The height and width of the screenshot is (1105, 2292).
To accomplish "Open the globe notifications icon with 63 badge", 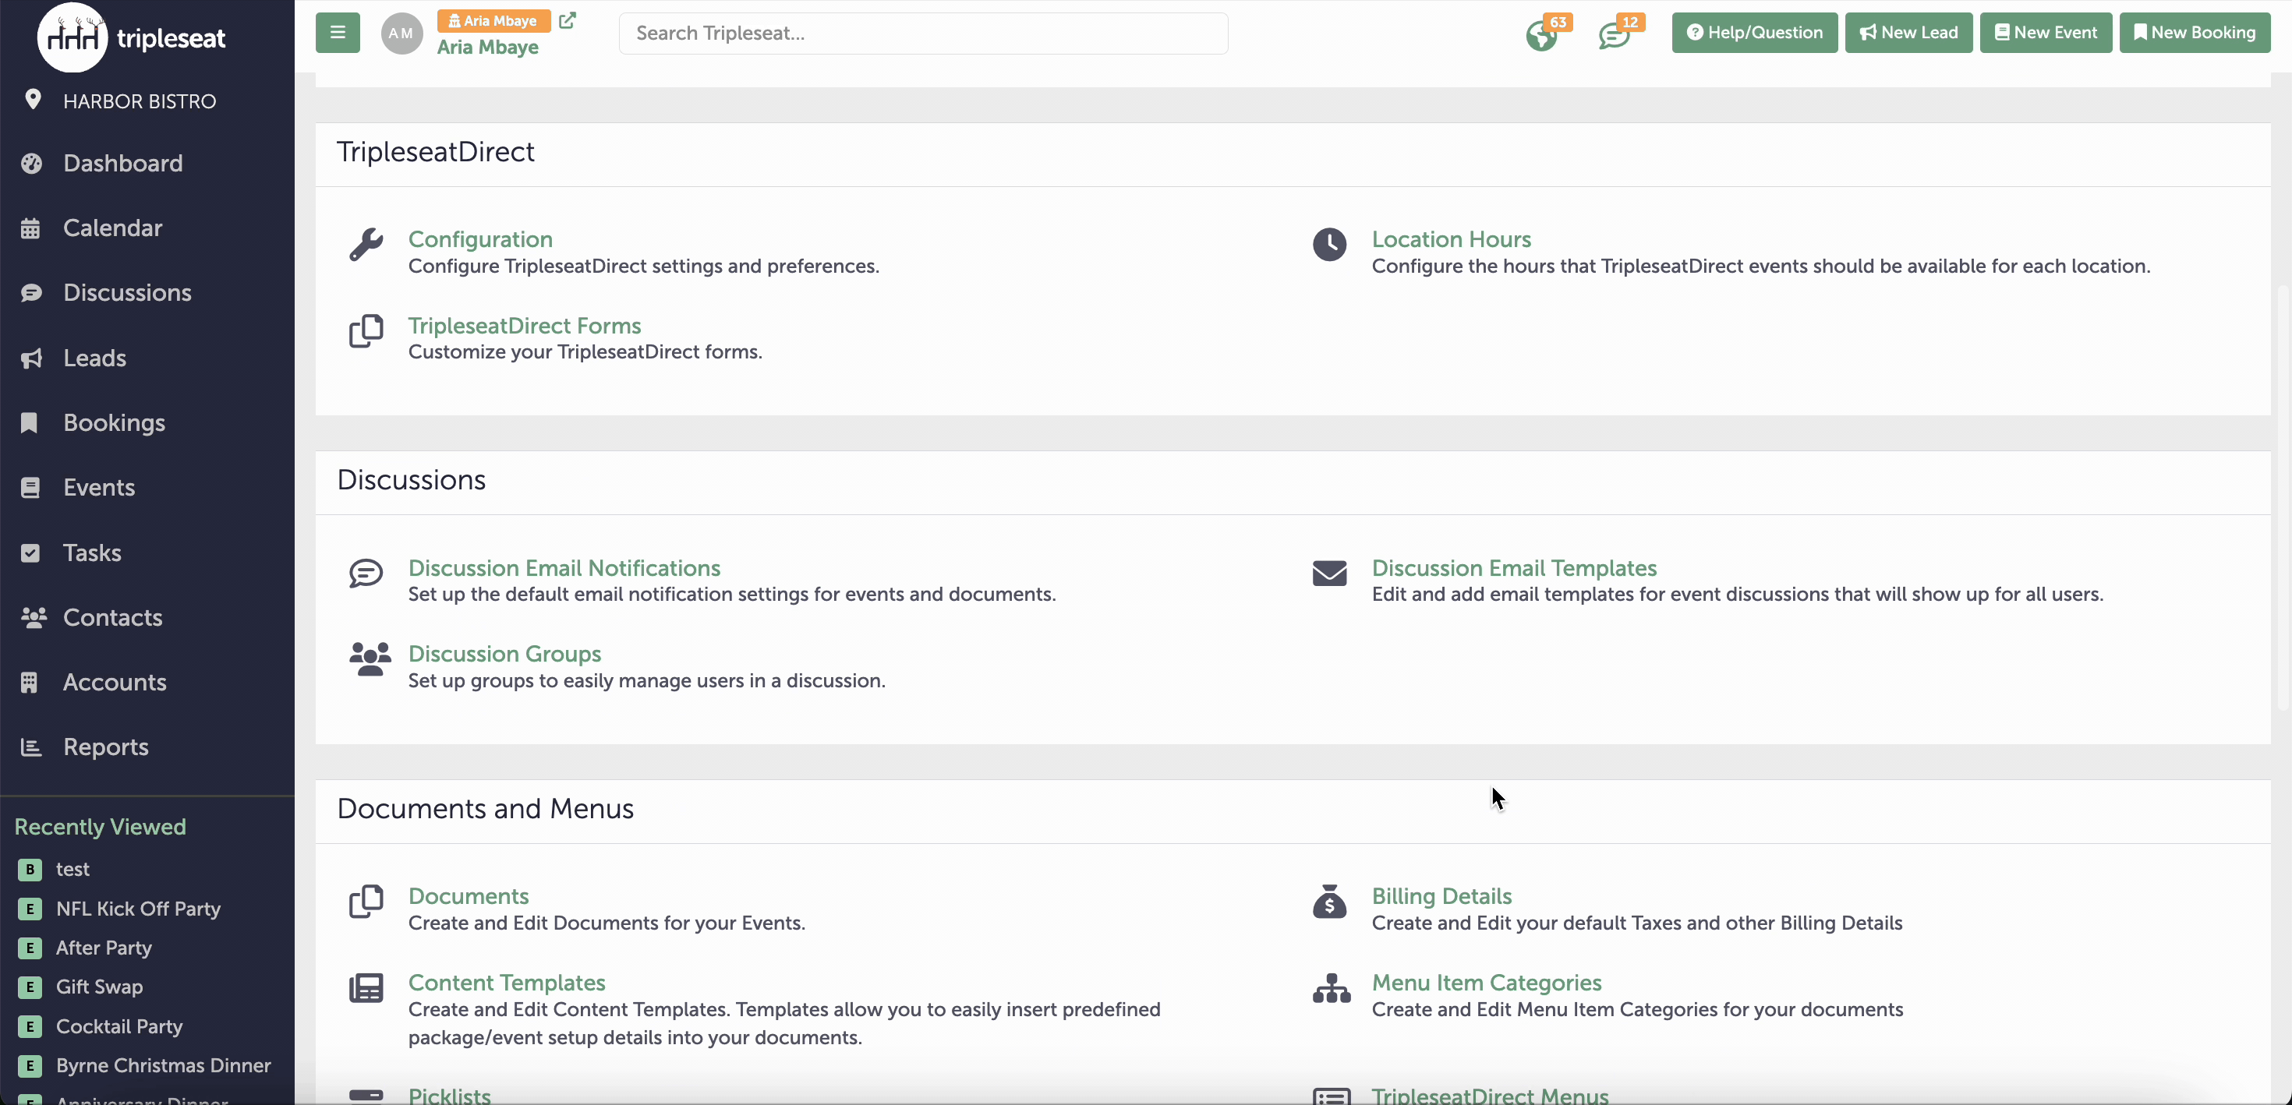I will pyautogui.click(x=1542, y=36).
